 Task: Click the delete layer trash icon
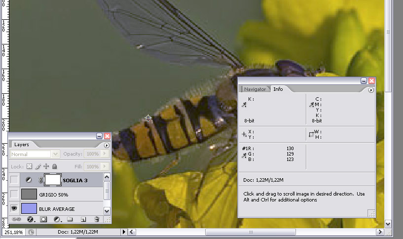tap(97, 219)
